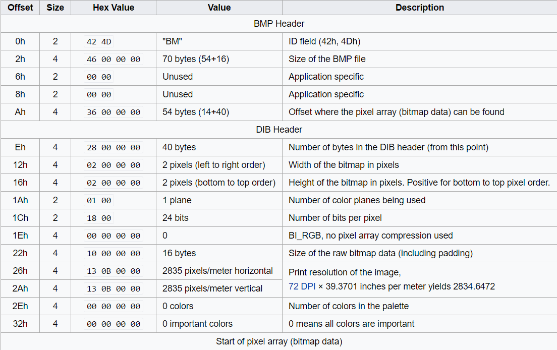Screen dimensions: 557x350
Task: Click the hex value 13 0B 00 00
Action: click(x=113, y=271)
